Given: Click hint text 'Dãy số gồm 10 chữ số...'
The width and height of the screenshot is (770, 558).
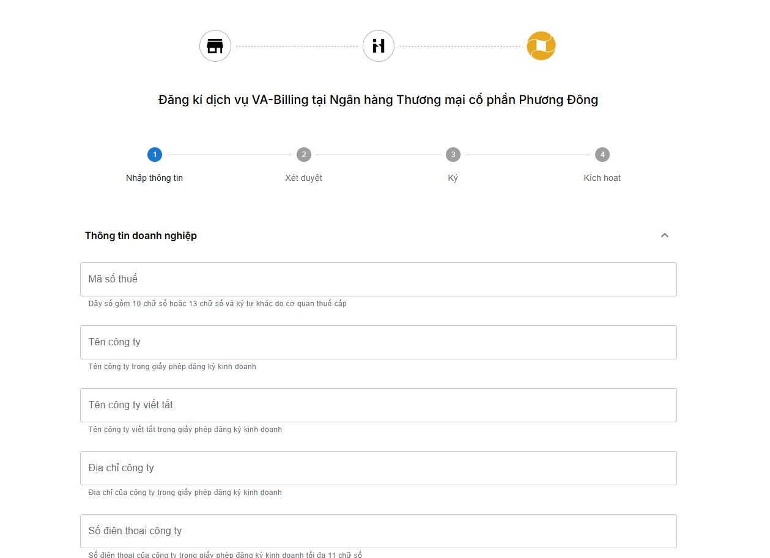Looking at the screenshot, I should pyautogui.click(x=218, y=304).
